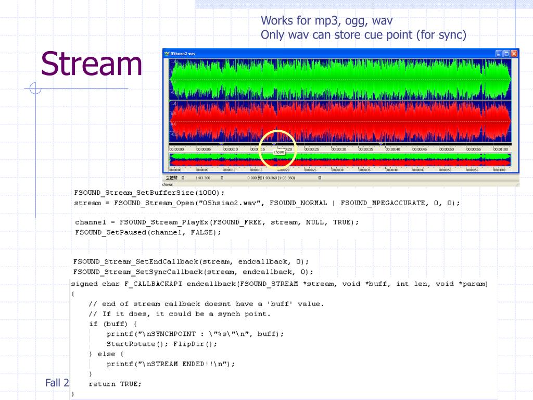Click 'Only wav can store cue point' line

pyautogui.click(x=363, y=35)
